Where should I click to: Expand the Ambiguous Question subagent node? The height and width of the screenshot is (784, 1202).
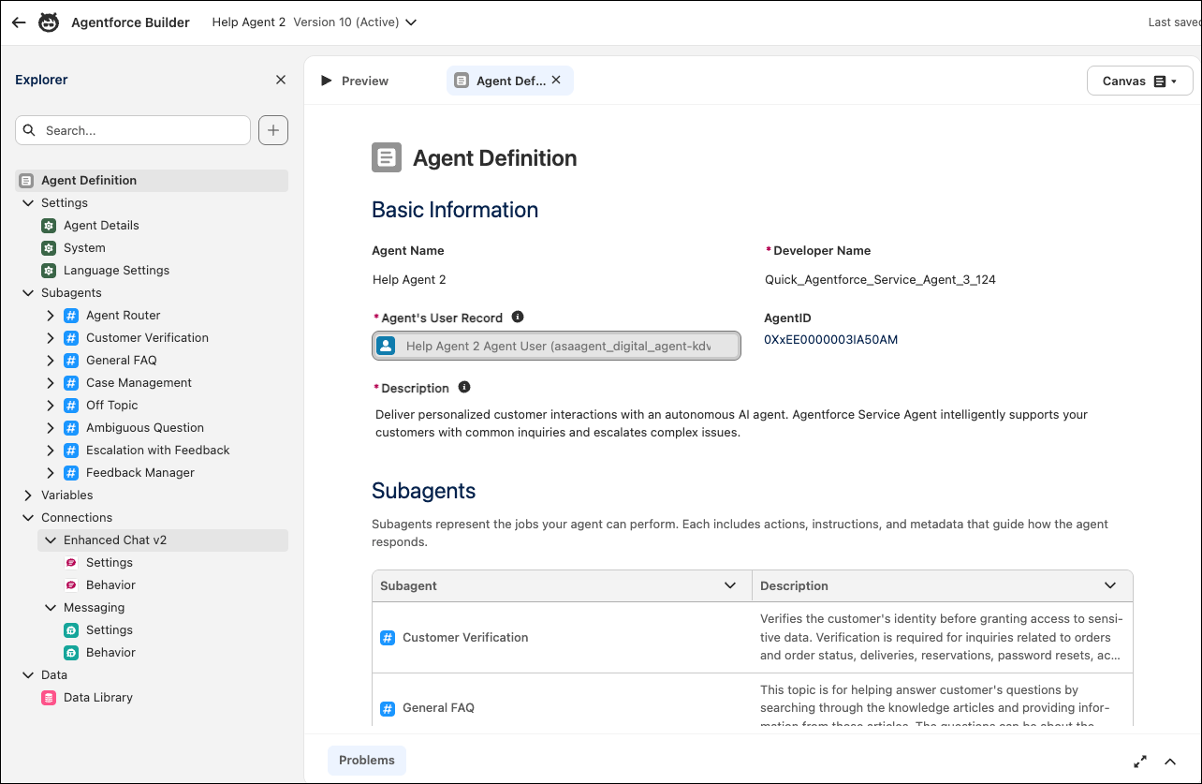(51, 428)
